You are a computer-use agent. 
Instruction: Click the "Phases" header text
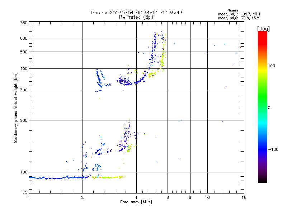coord(232,10)
